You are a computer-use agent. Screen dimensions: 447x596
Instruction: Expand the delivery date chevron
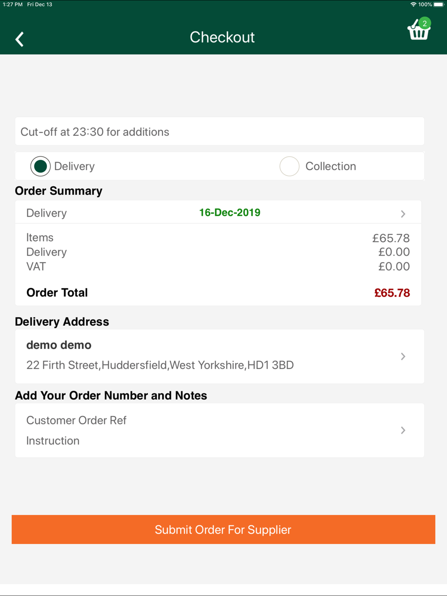coord(403,214)
